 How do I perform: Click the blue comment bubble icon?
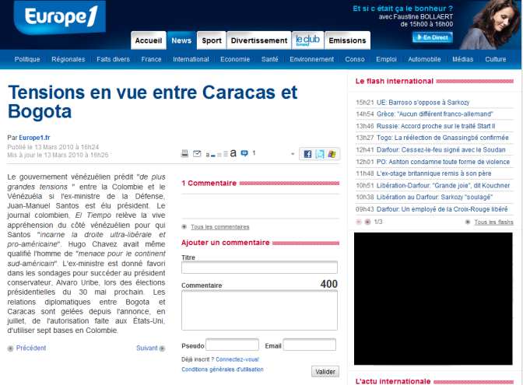pos(244,154)
